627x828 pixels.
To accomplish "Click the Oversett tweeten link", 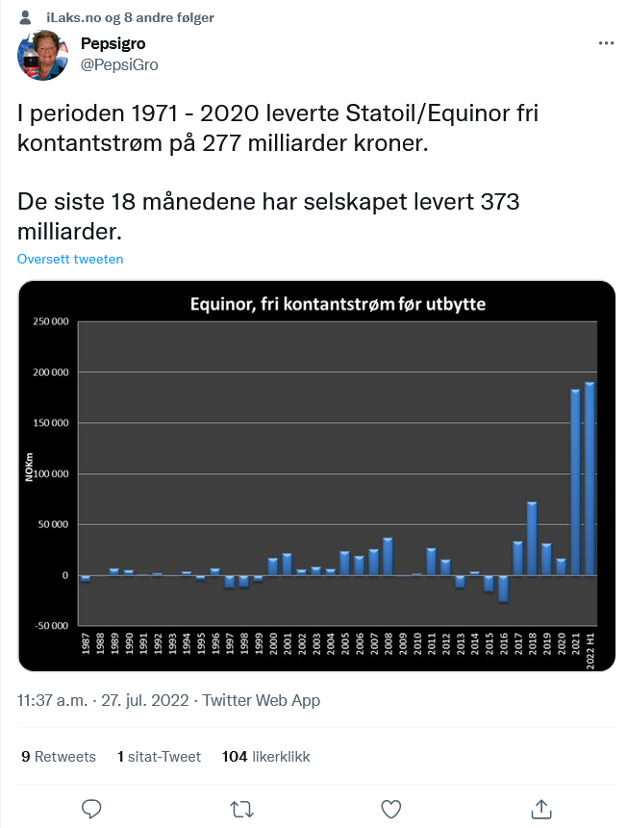I will pyautogui.click(x=70, y=259).
